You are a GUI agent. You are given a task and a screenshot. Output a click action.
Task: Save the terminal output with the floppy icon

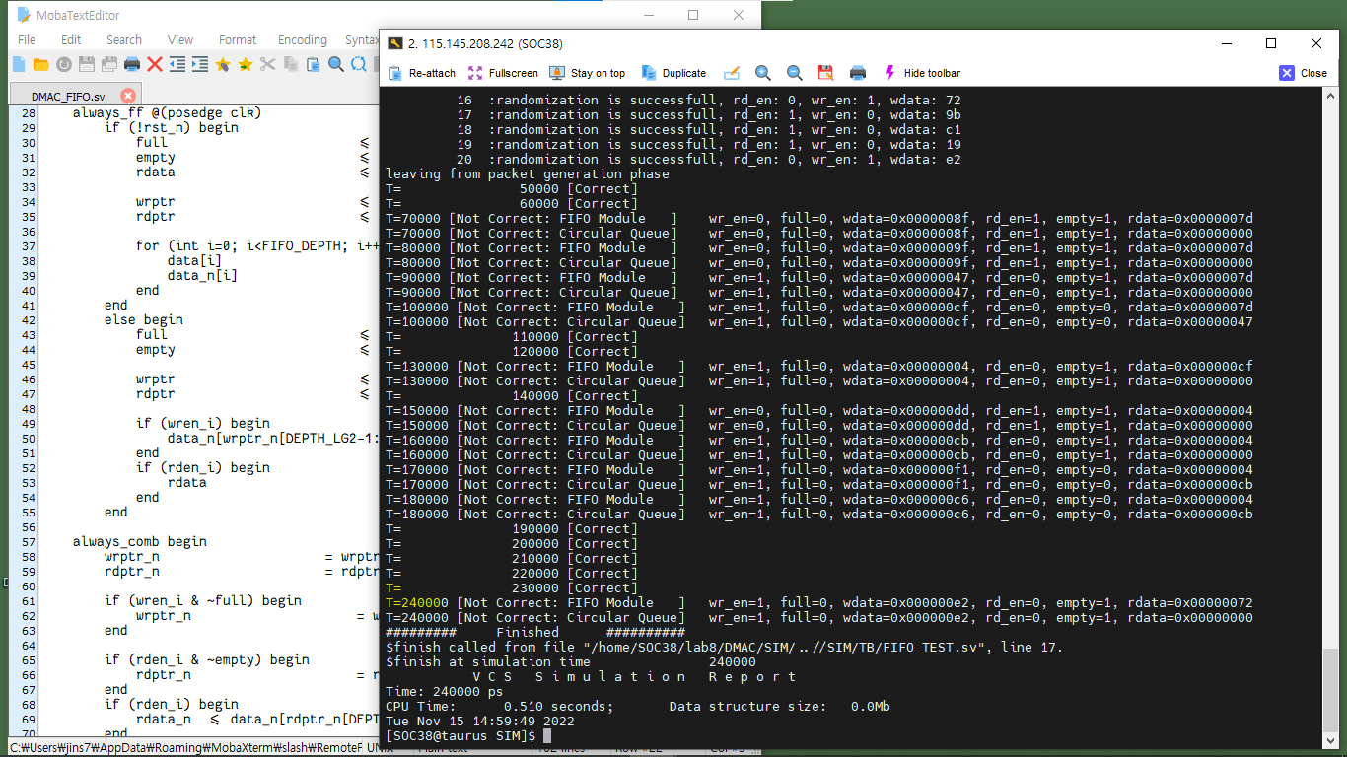coord(825,73)
